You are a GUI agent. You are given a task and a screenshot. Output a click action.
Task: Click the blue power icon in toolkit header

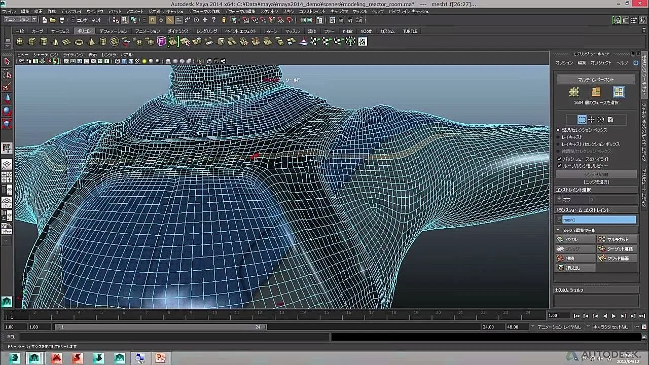click(635, 63)
